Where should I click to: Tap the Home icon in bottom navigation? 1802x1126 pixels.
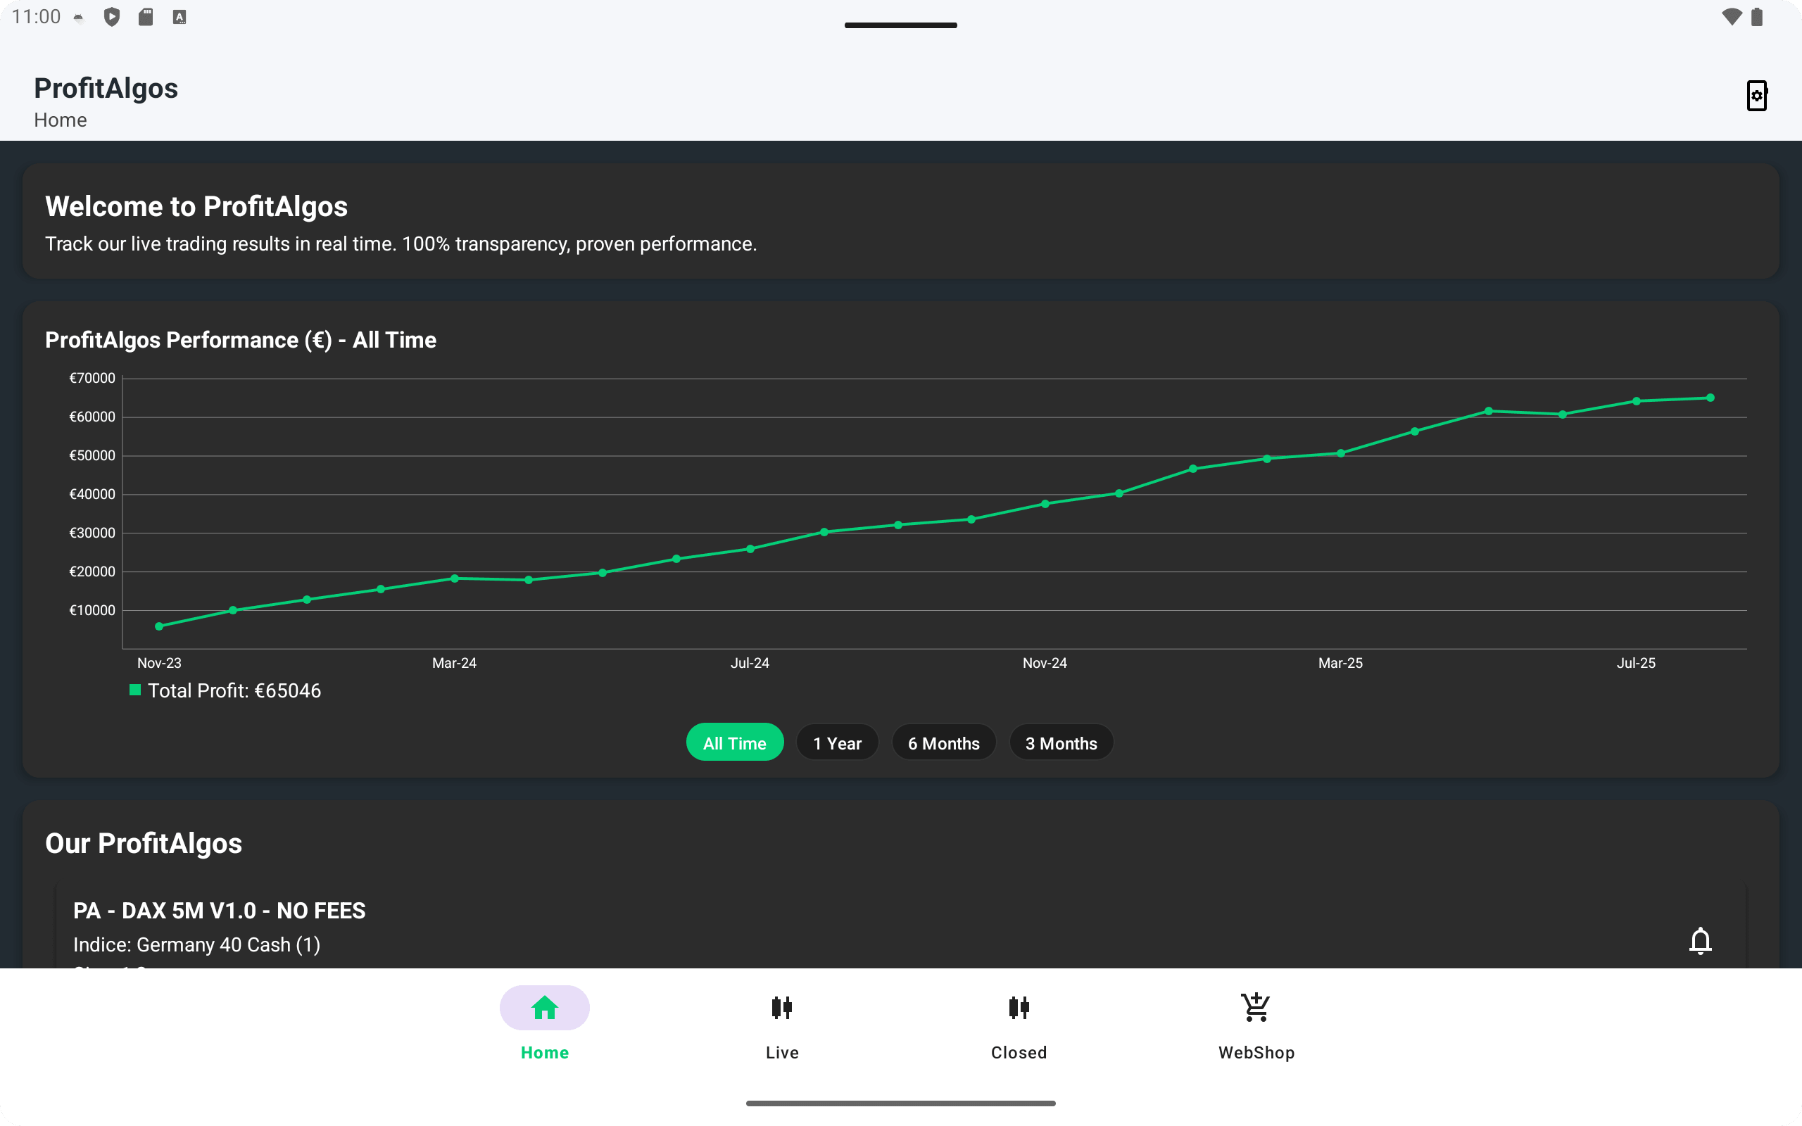[543, 1008]
